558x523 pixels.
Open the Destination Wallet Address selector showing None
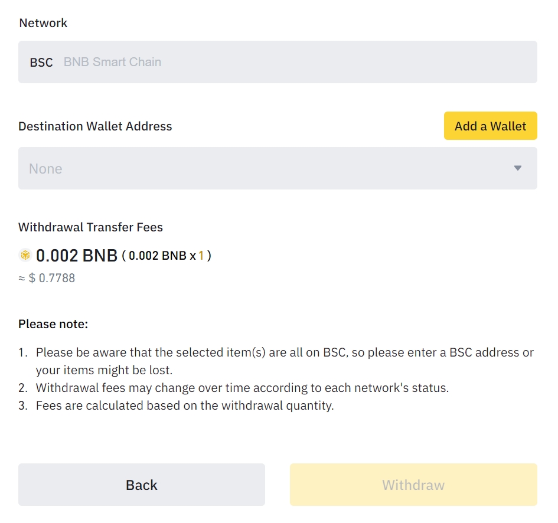pos(266,168)
